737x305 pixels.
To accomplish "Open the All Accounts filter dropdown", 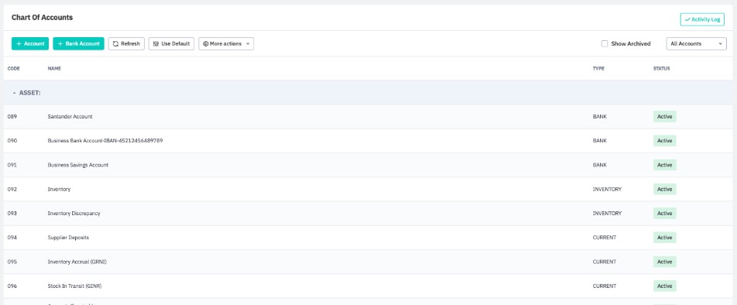I will (696, 43).
